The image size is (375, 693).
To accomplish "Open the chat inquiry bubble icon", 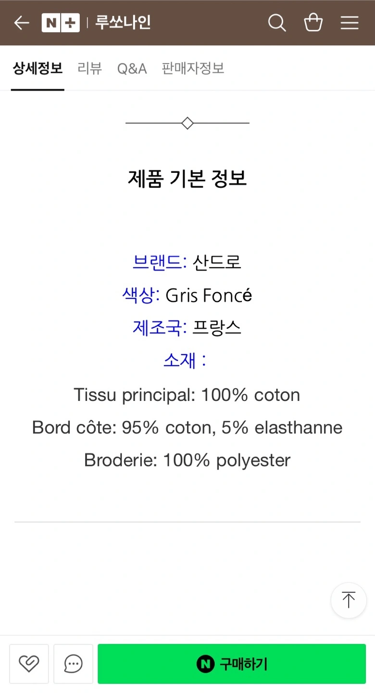I will (73, 664).
